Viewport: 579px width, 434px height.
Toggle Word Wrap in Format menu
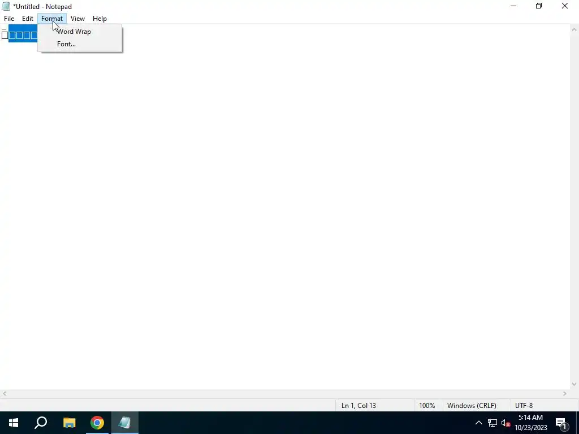80,32
